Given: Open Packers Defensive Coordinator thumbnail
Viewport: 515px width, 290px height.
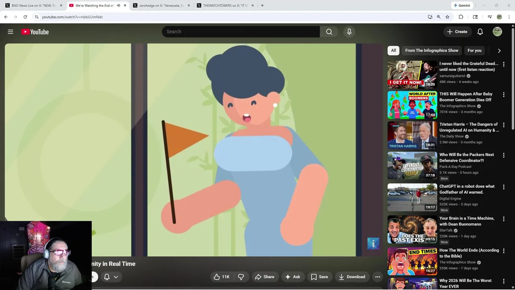Looking at the screenshot, I should (x=412, y=166).
